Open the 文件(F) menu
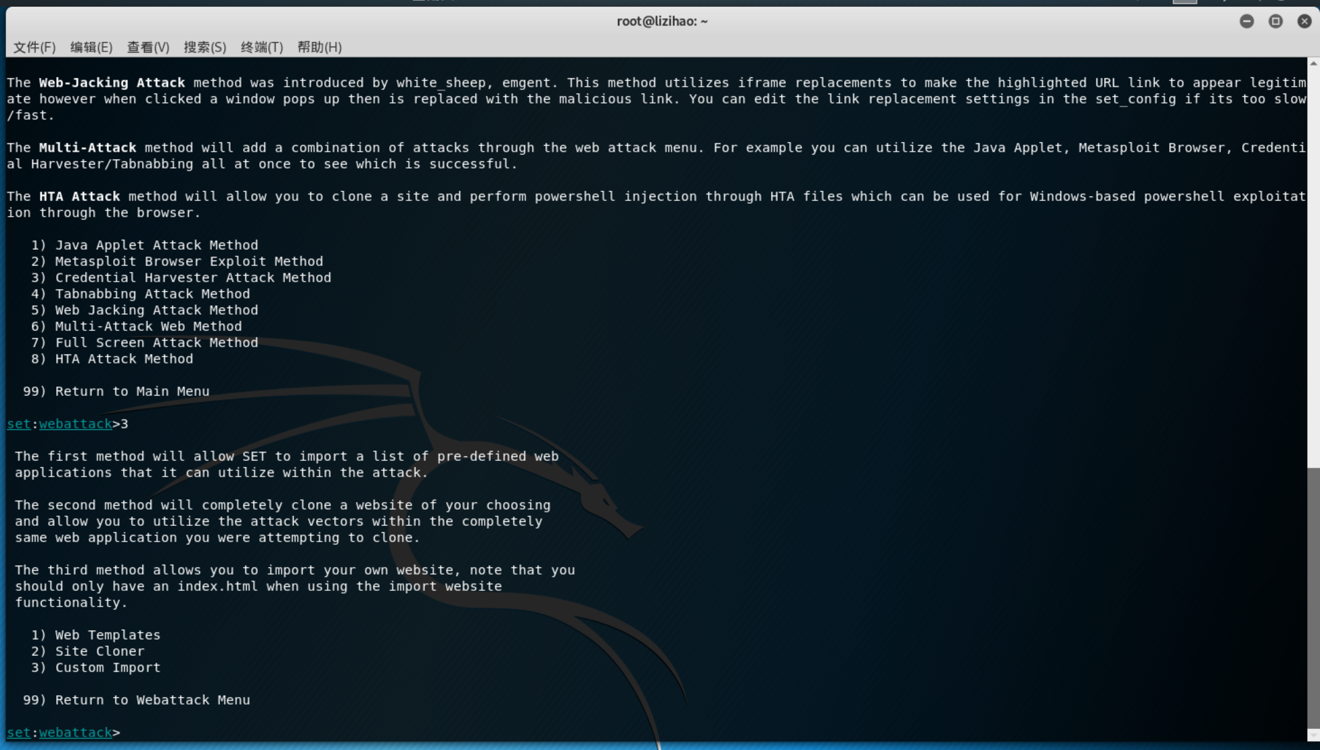The width and height of the screenshot is (1320, 750). click(x=35, y=47)
